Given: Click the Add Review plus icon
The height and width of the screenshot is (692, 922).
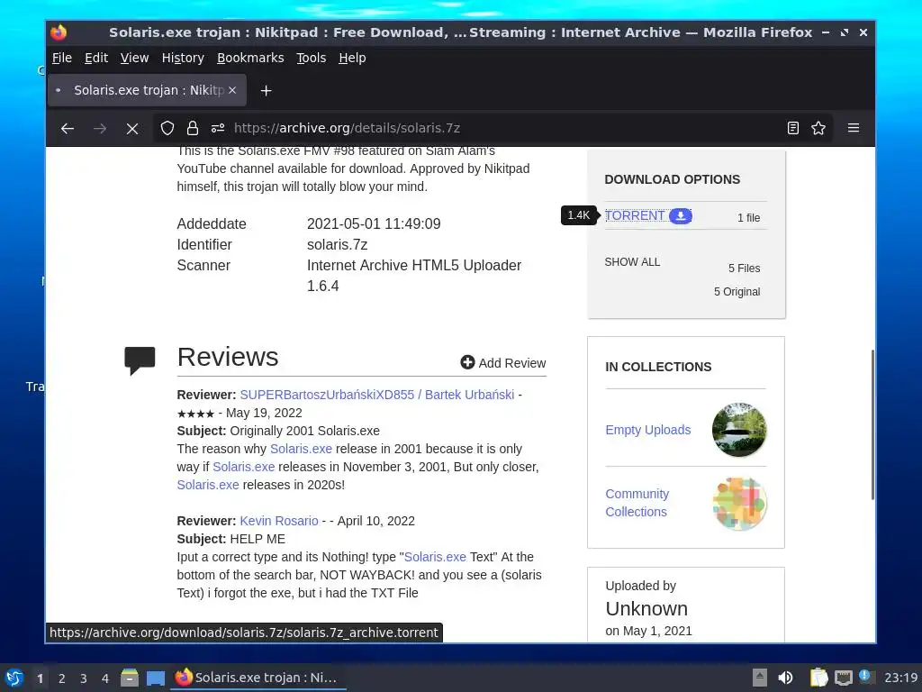Looking at the screenshot, I should [467, 362].
